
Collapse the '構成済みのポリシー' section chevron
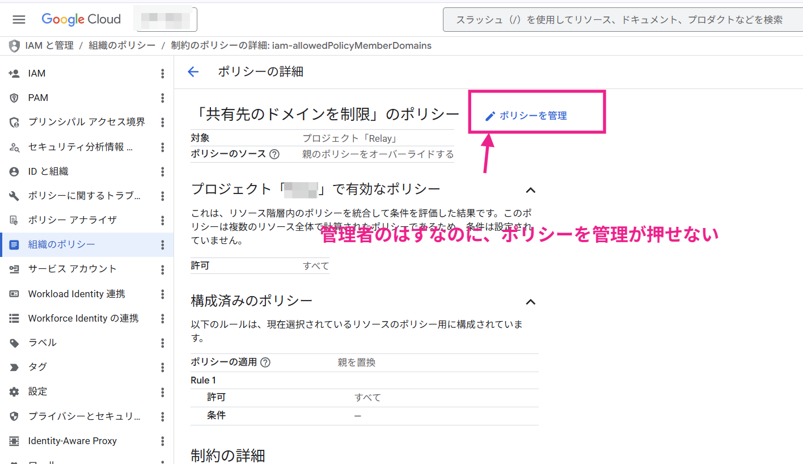pyautogui.click(x=530, y=301)
